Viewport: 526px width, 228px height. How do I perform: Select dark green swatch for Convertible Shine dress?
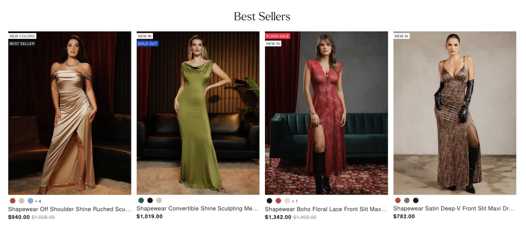(141, 200)
